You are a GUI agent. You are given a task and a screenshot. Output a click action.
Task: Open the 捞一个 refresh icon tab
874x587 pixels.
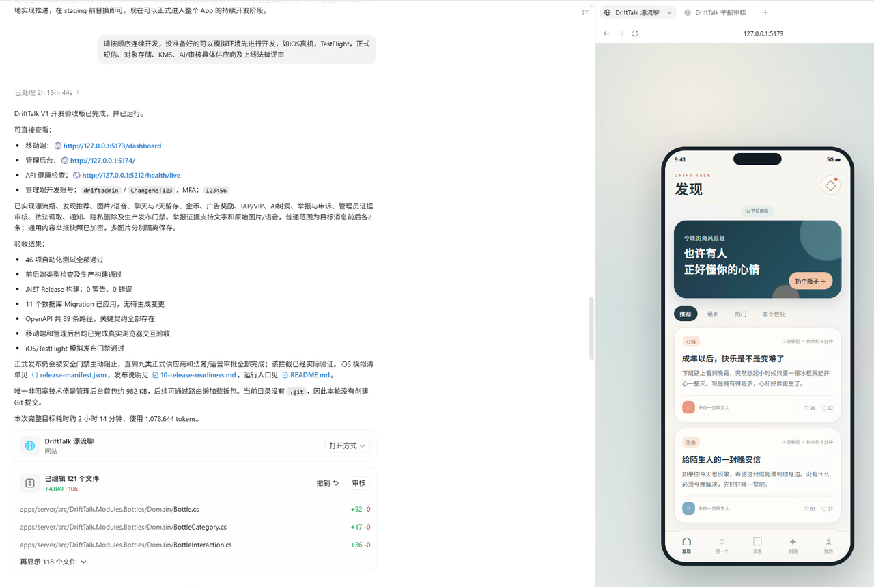pyautogui.click(x=722, y=541)
